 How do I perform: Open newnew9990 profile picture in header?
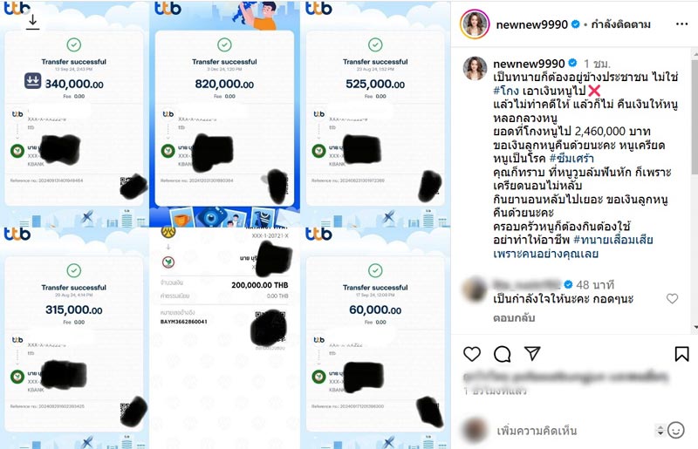[475, 24]
